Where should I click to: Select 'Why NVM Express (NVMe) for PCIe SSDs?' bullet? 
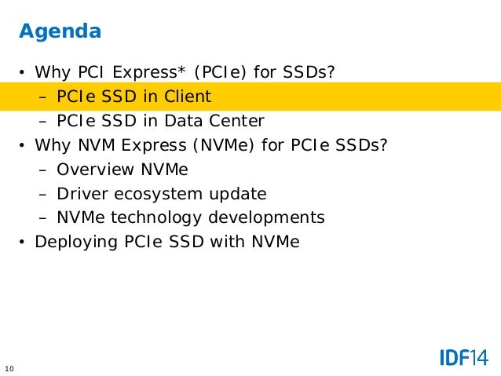pyautogui.click(x=211, y=145)
